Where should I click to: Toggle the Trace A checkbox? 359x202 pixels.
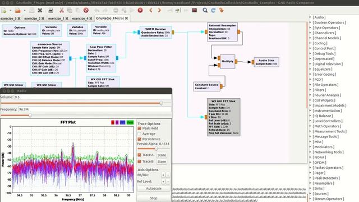(139, 155)
